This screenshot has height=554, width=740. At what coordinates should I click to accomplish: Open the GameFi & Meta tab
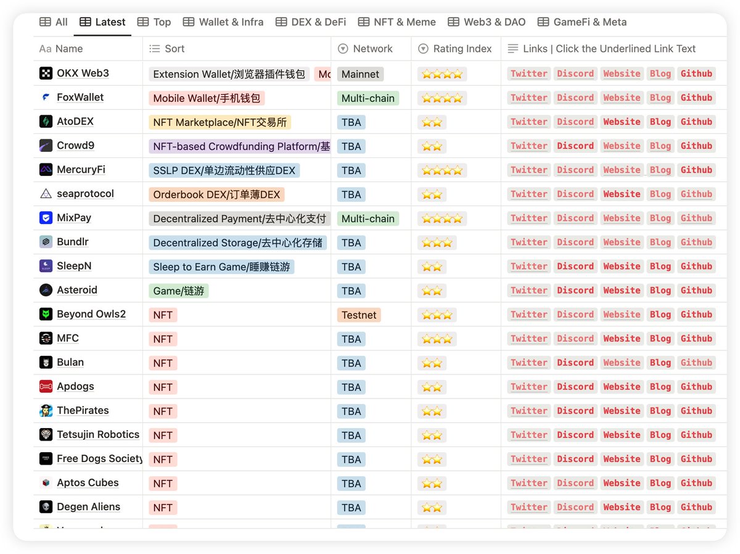pos(582,22)
